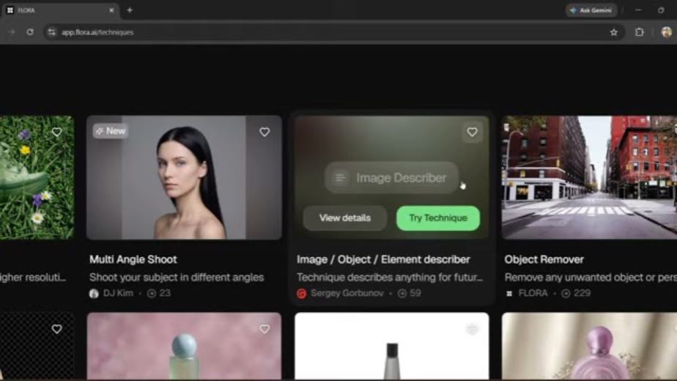The image size is (677, 381).
Task: Favorite the green sneaker card heart
Action: tap(56, 132)
